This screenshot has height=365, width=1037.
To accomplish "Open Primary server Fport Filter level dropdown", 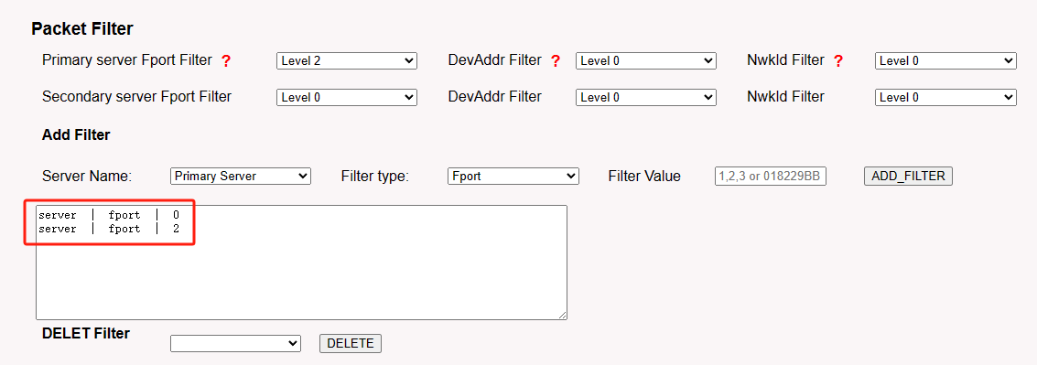I will pos(347,60).
